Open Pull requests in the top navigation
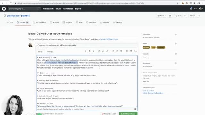The image size is (205, 115). coord(48,9)
